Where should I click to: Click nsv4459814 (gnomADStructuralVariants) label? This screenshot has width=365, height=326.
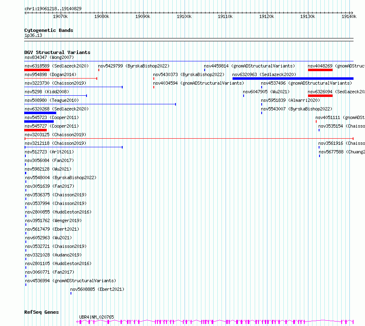(249, 66)
